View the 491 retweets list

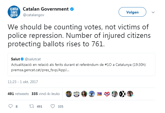(x=18, y=94)
